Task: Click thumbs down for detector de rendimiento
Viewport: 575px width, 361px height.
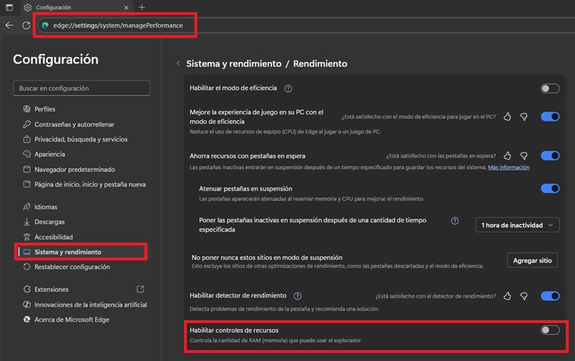Action: (524, 296)
